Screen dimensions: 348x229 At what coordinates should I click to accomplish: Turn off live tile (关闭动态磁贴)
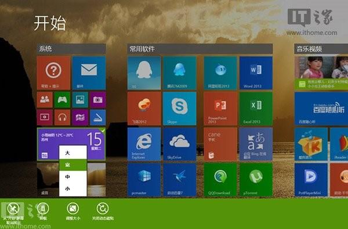(x=103, y=211)
